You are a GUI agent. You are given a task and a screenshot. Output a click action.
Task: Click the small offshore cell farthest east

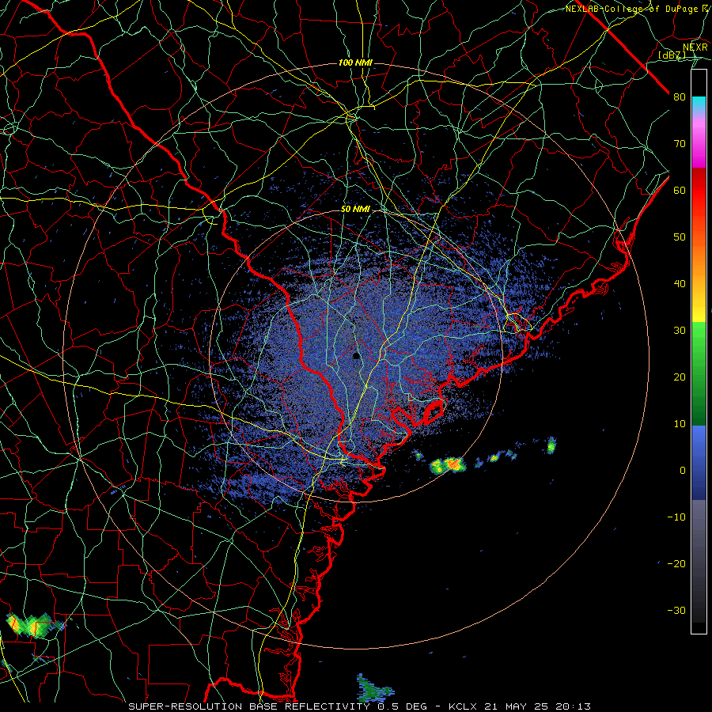coord(551,445)
